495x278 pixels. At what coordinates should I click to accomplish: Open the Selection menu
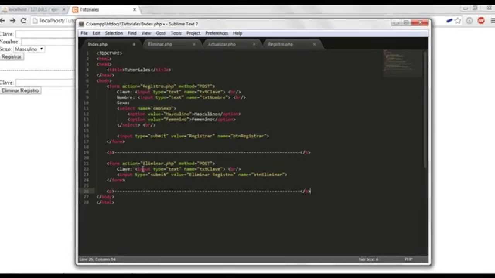click(114, 33)
